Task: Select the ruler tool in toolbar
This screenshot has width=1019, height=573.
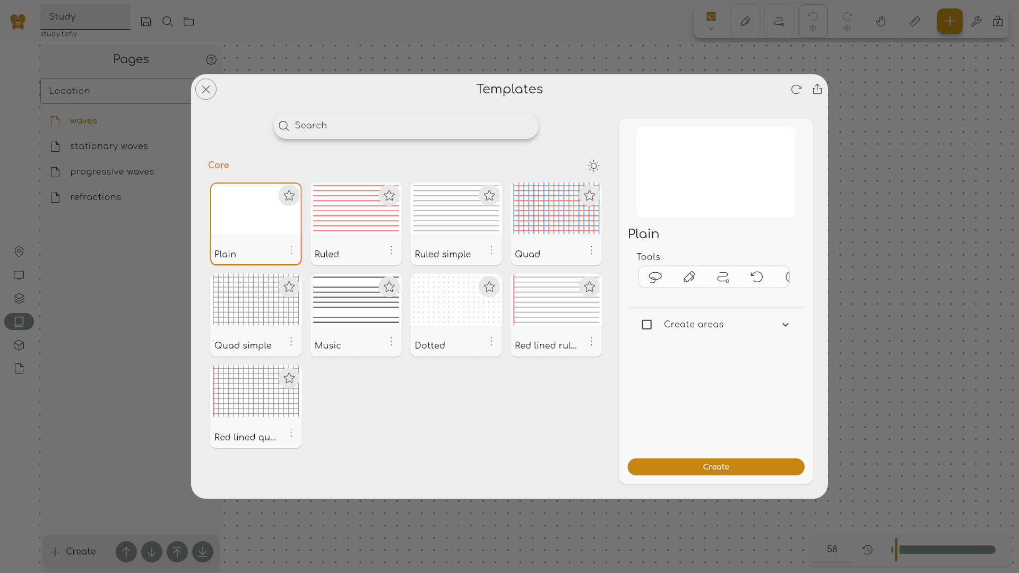Action: click(915, 22)
